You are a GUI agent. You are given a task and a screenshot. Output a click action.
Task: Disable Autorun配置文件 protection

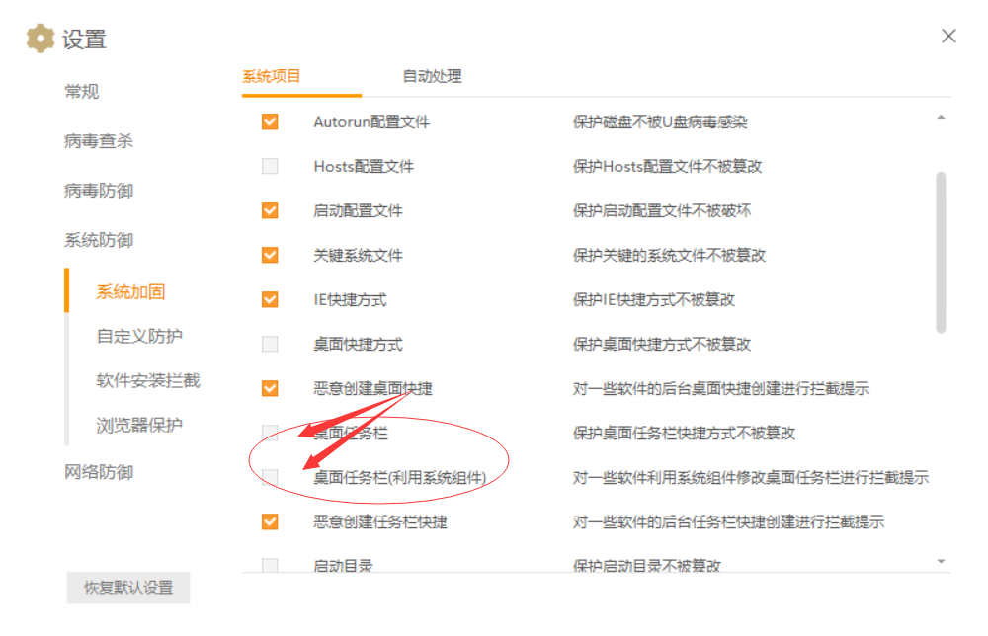[x=269, y=121]
